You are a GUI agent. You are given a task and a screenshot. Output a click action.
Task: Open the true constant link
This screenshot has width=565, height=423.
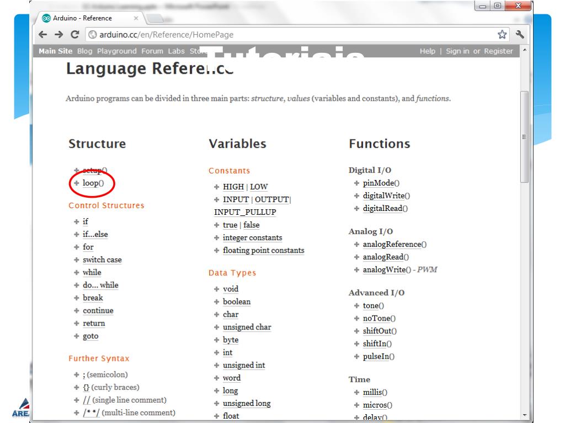[230, 225]
